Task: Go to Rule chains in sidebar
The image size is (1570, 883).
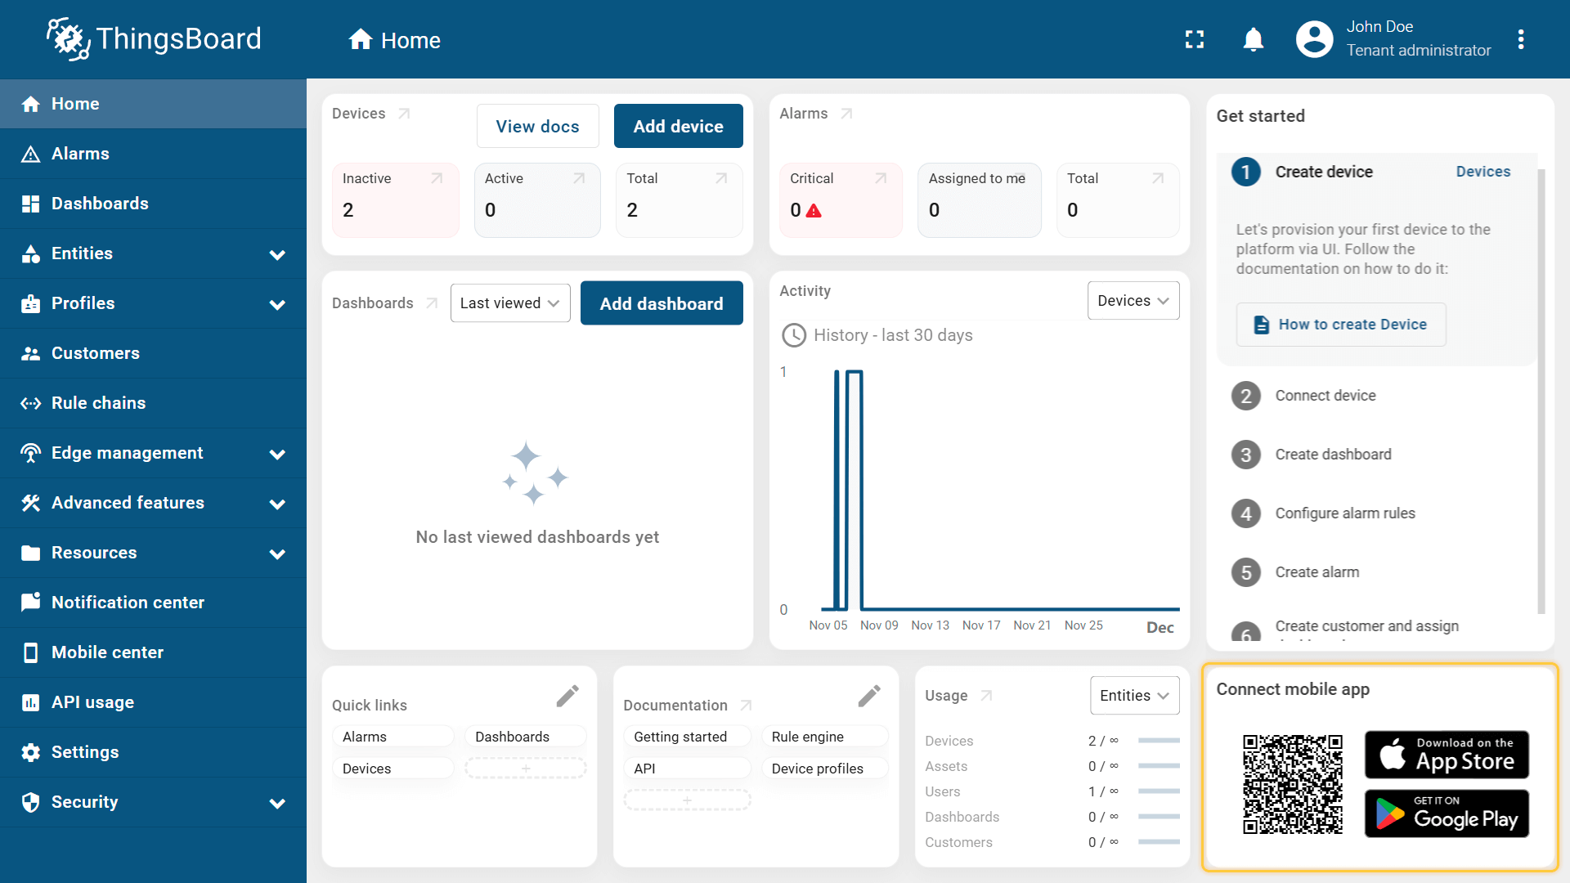Action: (98, 403)
